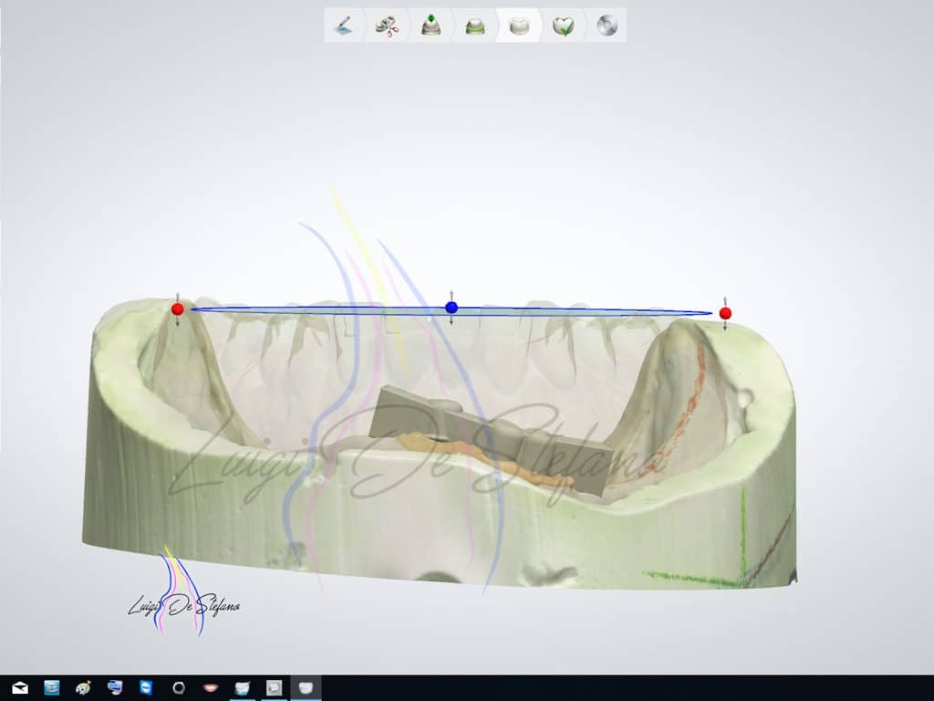Switch to the white tooth anatomy design step
934x701 pixels.
tap(518, 26)
